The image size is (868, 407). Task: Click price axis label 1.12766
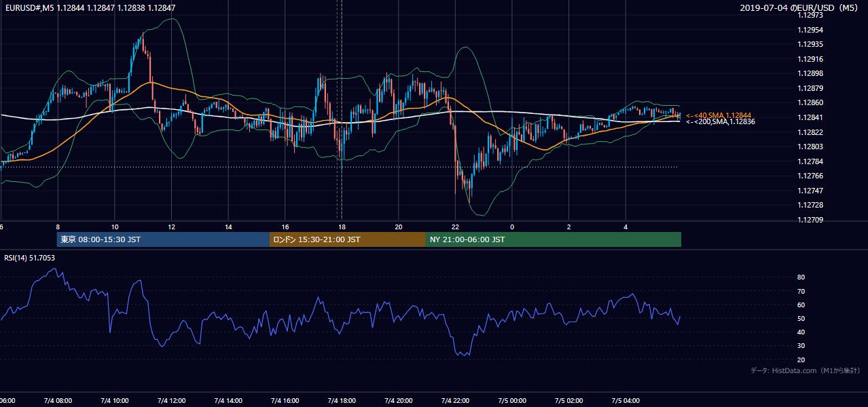click(810, 176)
